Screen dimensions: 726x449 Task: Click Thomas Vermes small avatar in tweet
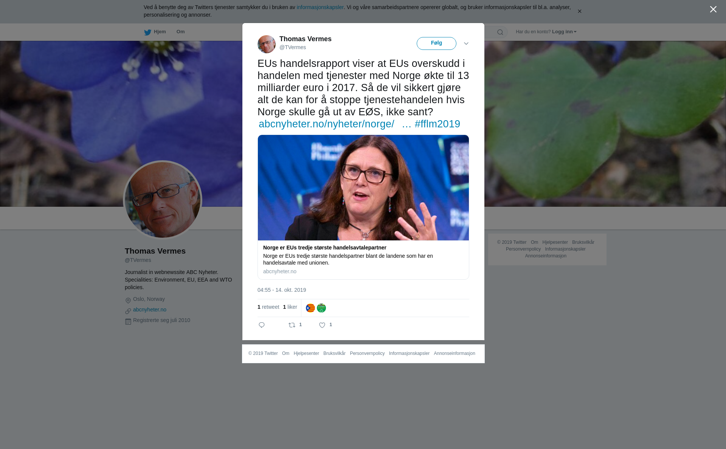pyautogui.click(x=267, y=44)
